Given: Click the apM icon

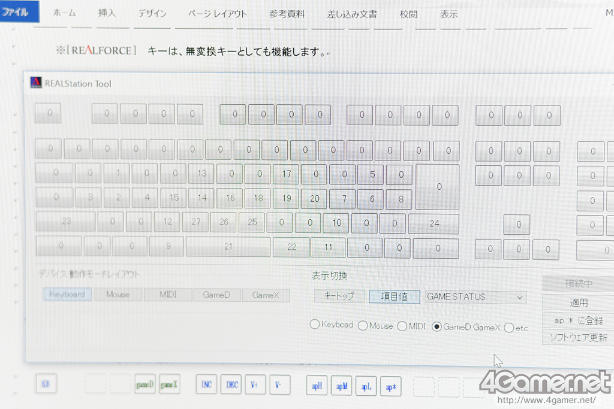Looking at the screenshot, I should [341, 386].
